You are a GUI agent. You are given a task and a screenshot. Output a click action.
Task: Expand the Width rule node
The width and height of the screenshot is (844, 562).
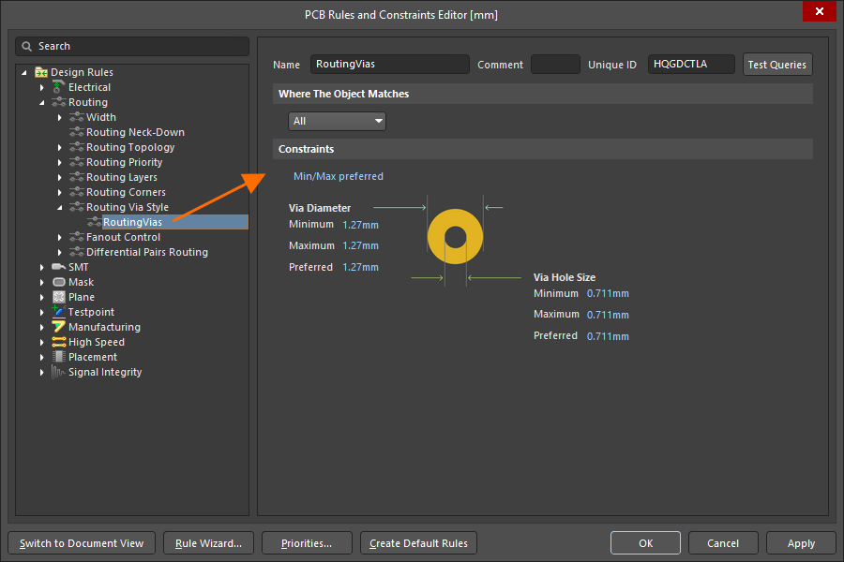point(60,117)
